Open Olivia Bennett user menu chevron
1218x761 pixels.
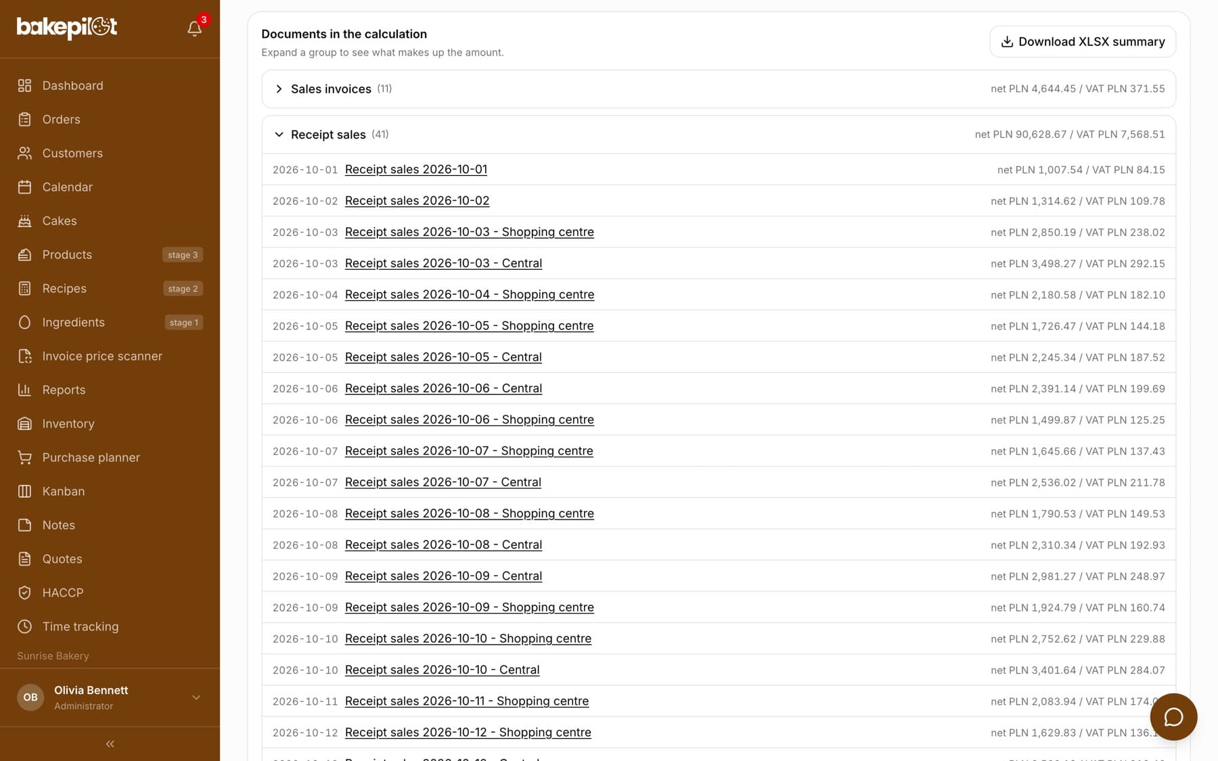pyautogui.click(x=196, y=697)
